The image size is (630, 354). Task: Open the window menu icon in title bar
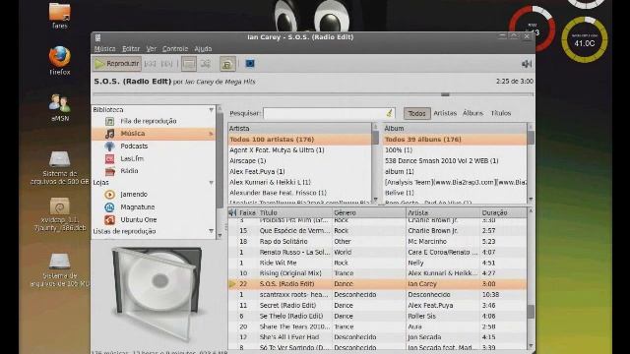pyautogui.click(x=97, y=37)
